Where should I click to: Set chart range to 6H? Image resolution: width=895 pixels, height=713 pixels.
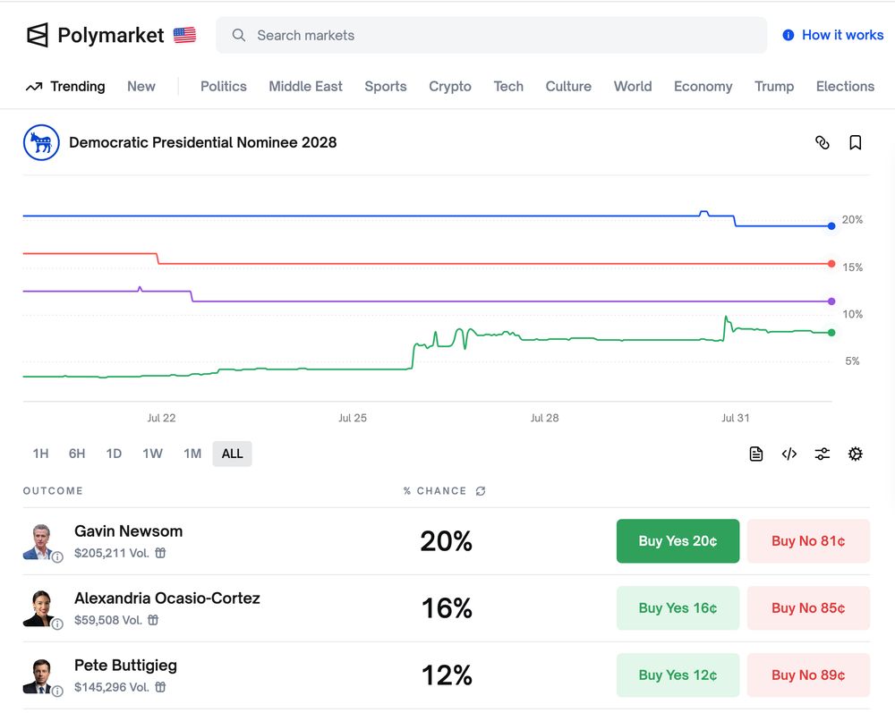(76, 454)
